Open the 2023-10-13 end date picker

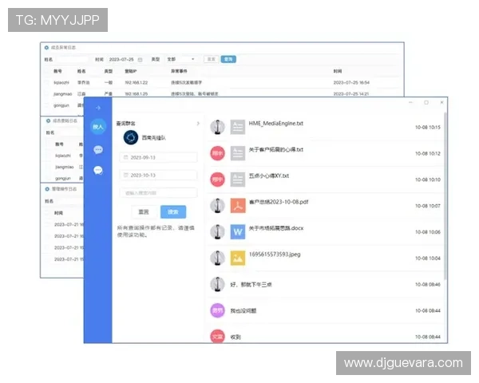(x=158, y=175)
